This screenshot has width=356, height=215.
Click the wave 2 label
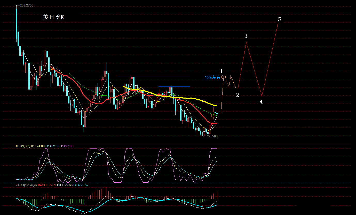pyautogui.click(x=238, y=95)
